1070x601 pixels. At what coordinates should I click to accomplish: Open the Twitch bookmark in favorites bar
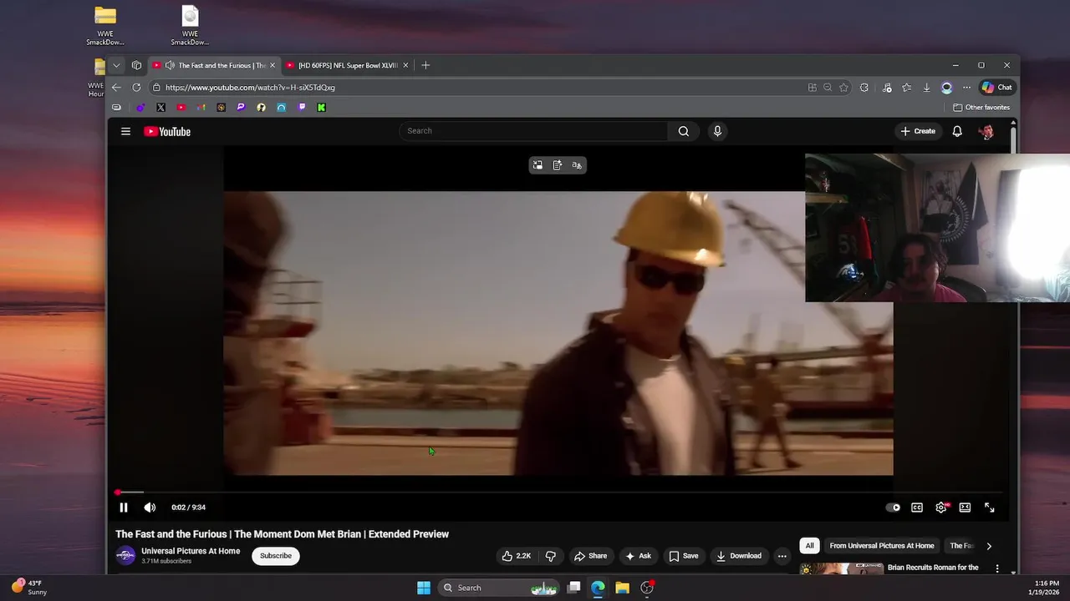click(302, 107)
